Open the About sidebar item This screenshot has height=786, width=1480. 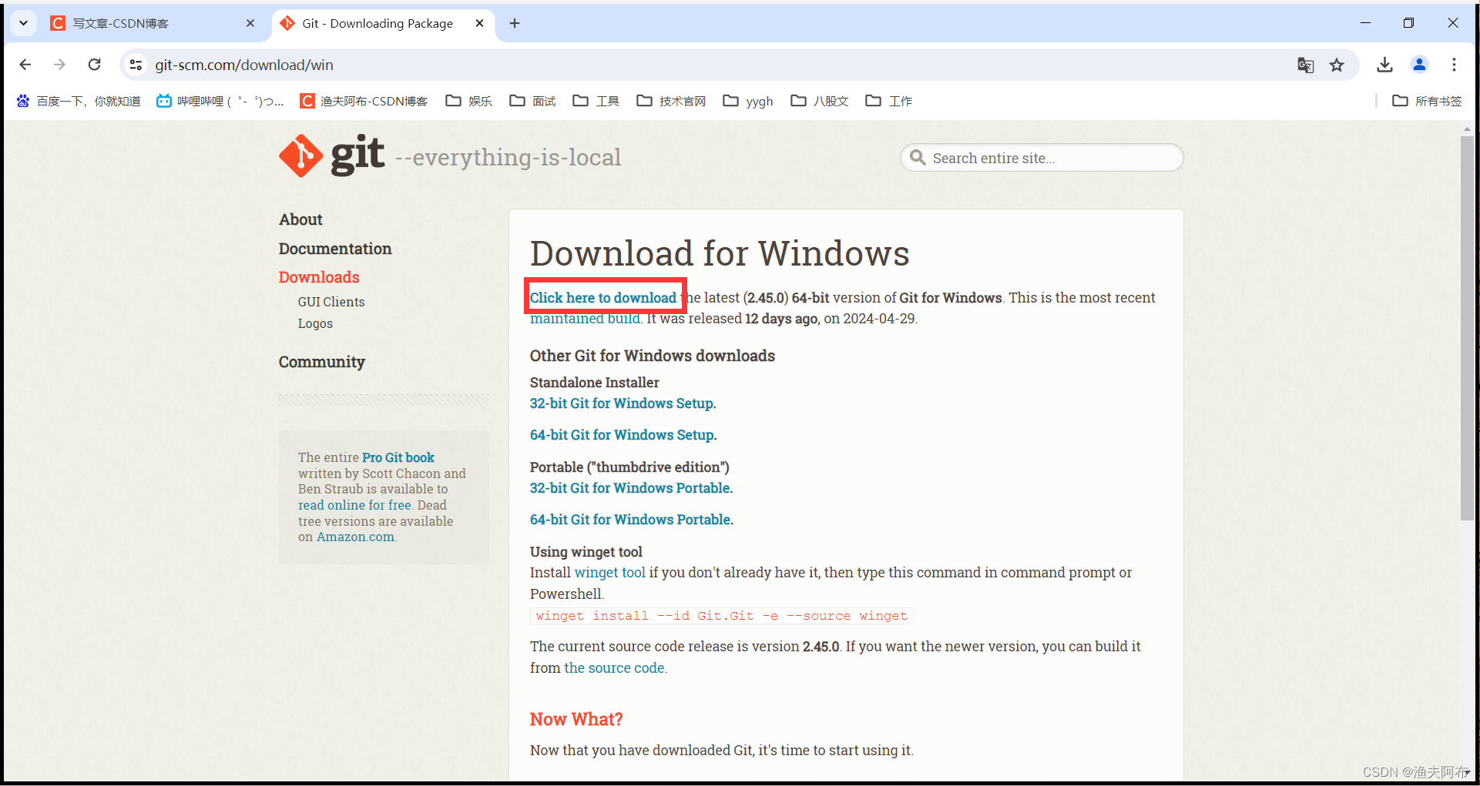(x=300, y=219)
